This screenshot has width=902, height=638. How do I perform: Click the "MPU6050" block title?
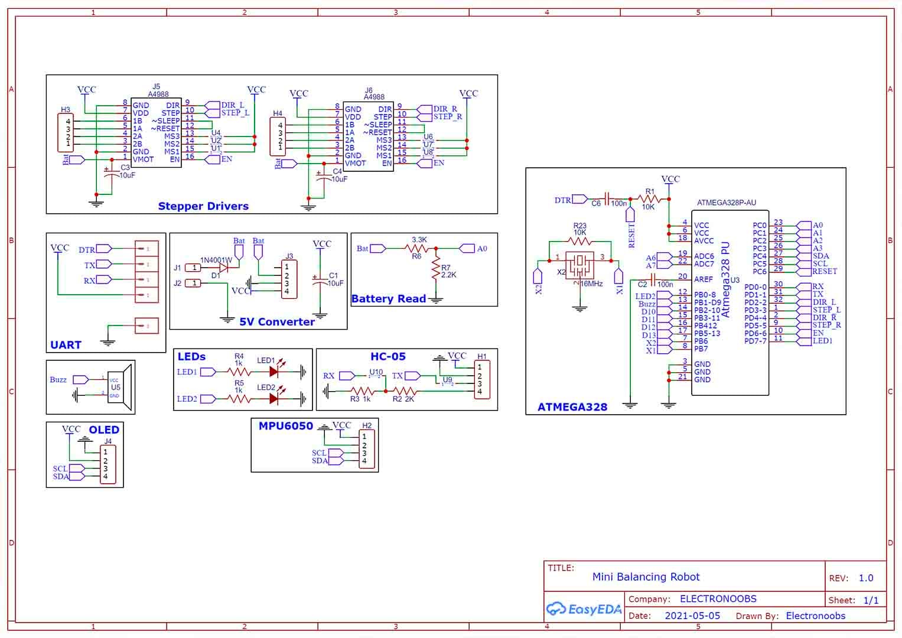(x=286, y=426)
